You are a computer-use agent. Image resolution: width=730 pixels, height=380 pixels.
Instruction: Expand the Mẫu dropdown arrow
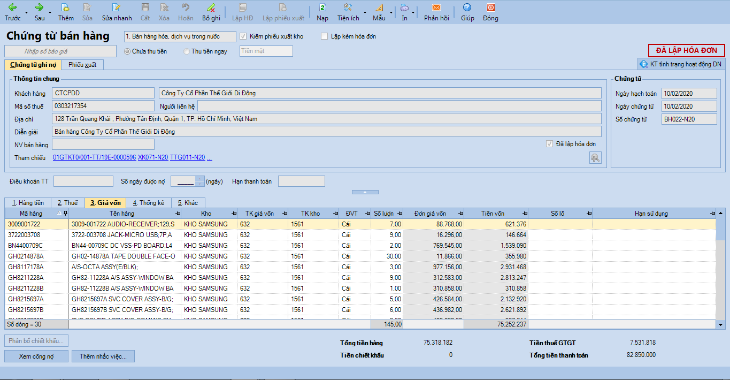pyautogui.click(x=391, y=12)
